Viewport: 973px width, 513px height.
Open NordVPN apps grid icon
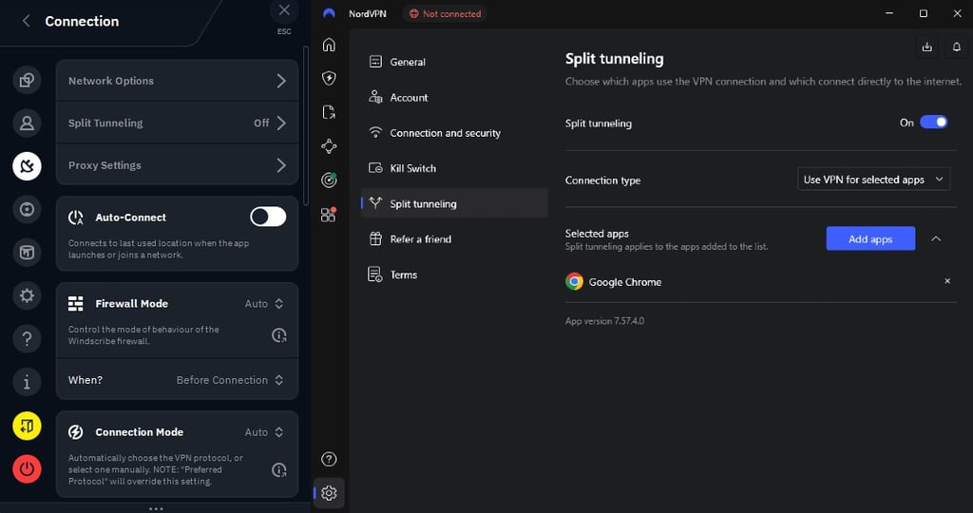(x=329, y=214)
